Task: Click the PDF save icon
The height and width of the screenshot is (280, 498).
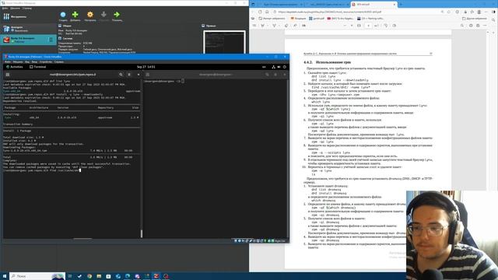Action: pos(478,26)
